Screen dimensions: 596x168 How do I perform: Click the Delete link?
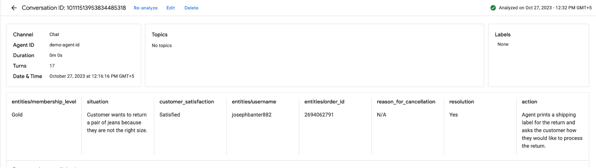coord(191,8)
